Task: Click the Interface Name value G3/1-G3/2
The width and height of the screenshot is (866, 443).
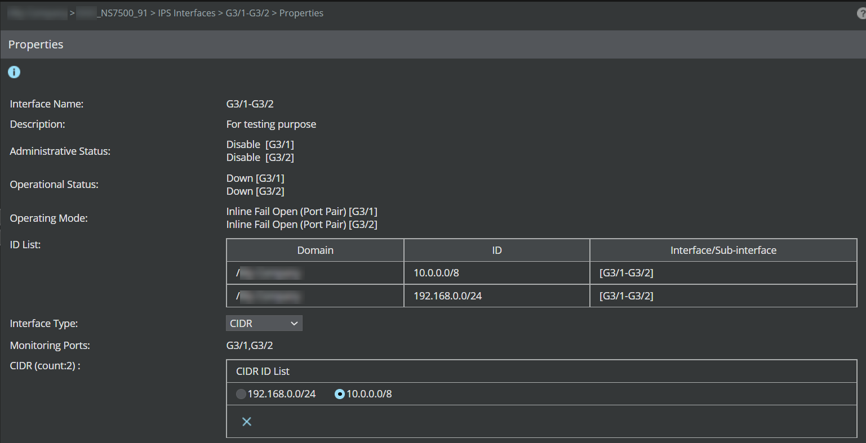Action: click(x=250, y=104)
